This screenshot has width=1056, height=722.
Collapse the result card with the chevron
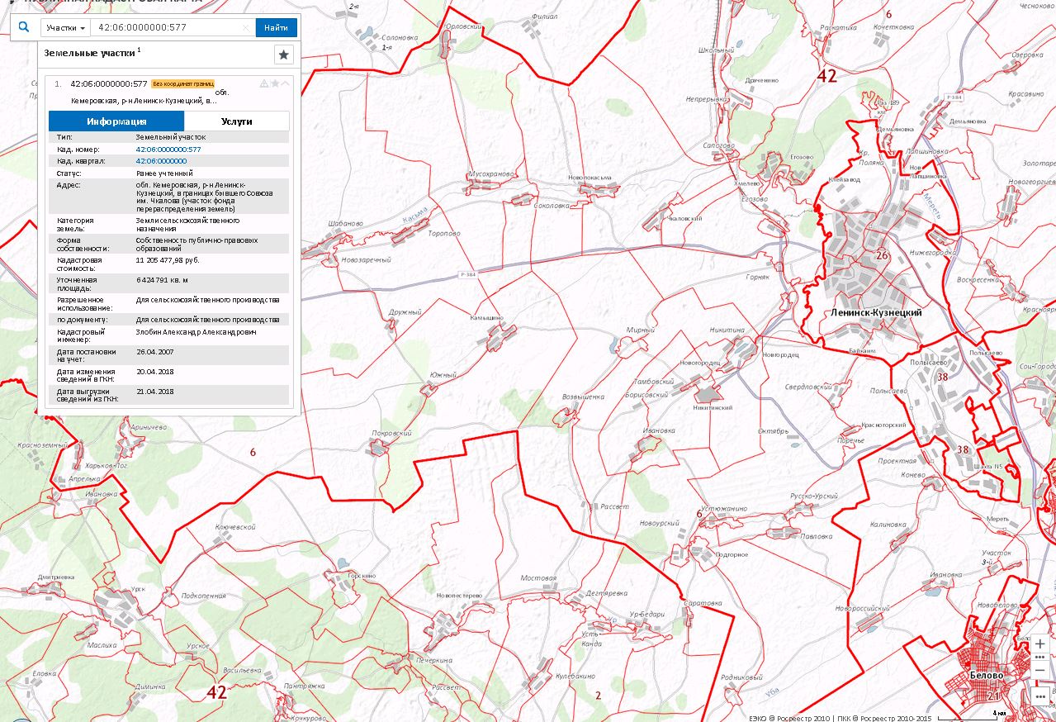(x=286, y=83)
